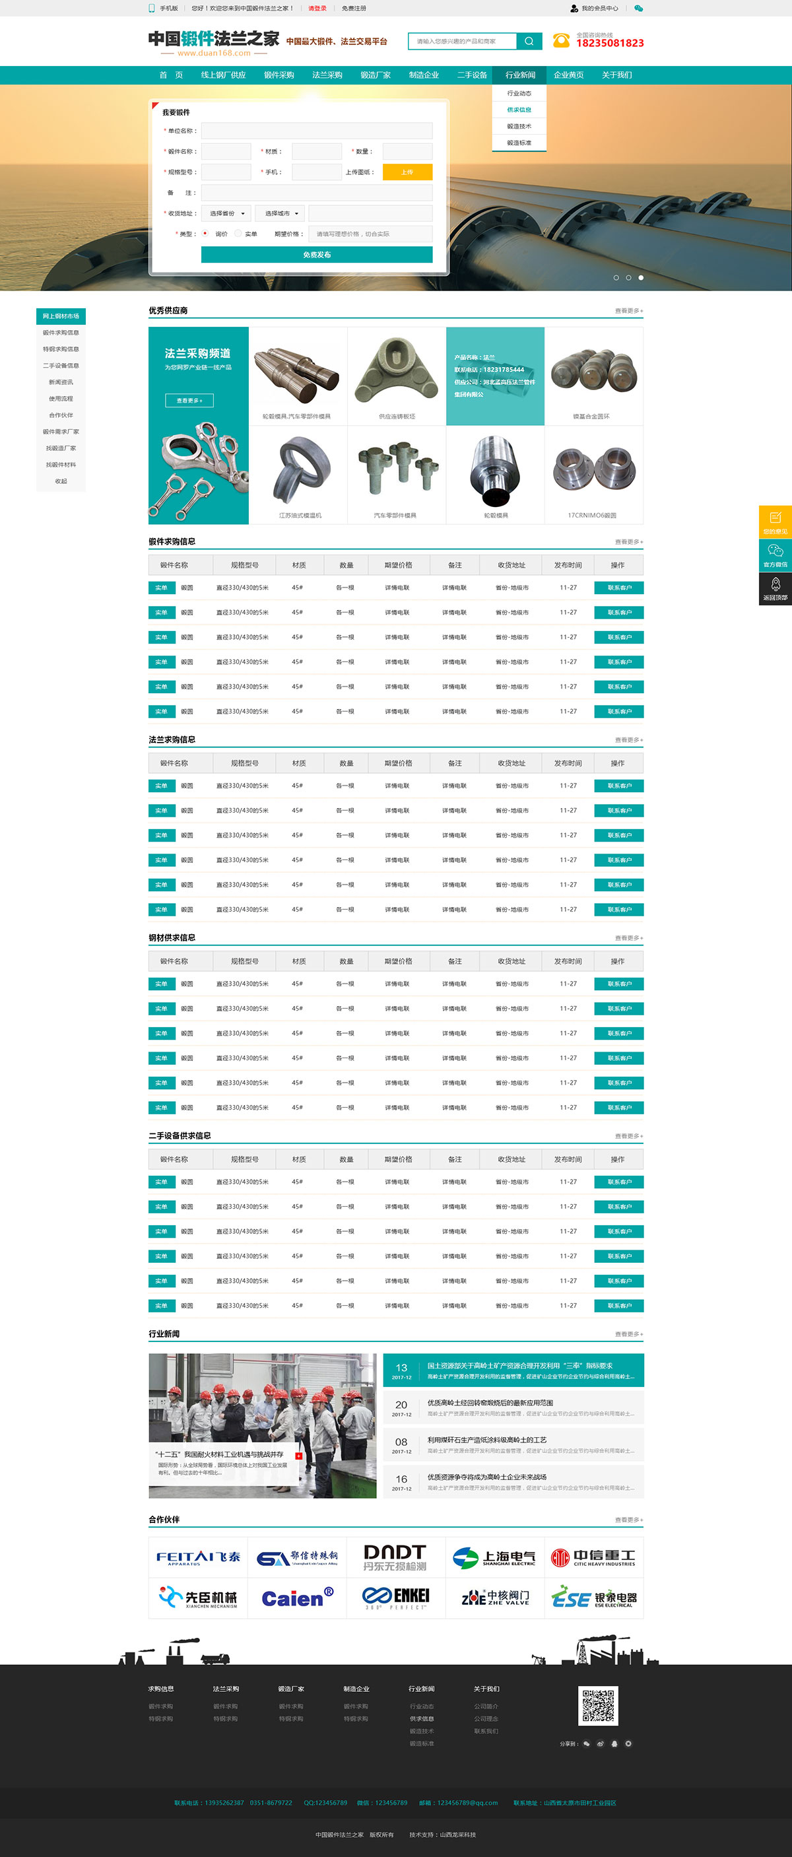Open the 选择省份 province dropdown
The image size is (792, 1857).
click(226, 213)
